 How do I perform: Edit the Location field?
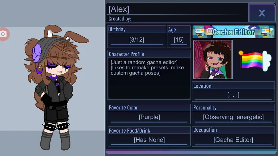click(233, 95)
